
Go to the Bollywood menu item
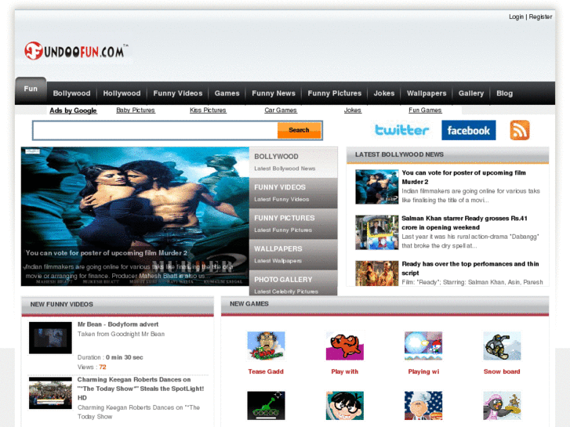pos(71,93)
